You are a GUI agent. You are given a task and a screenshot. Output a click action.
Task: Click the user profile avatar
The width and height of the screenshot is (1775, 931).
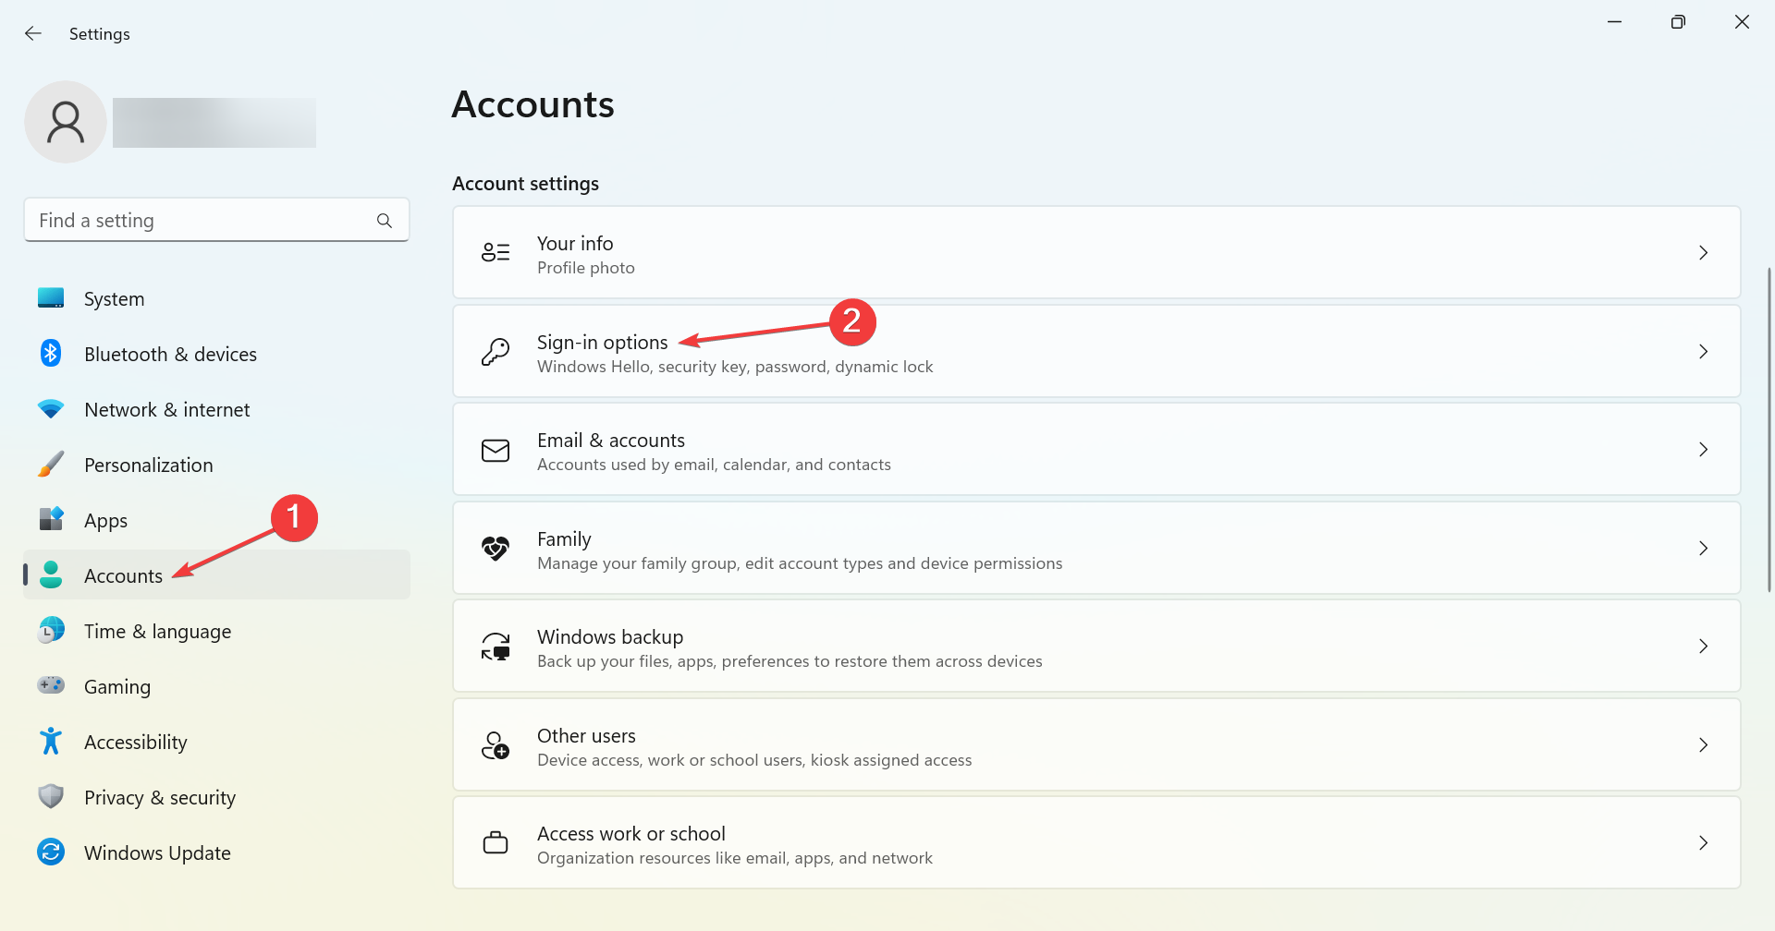point(66,122)
